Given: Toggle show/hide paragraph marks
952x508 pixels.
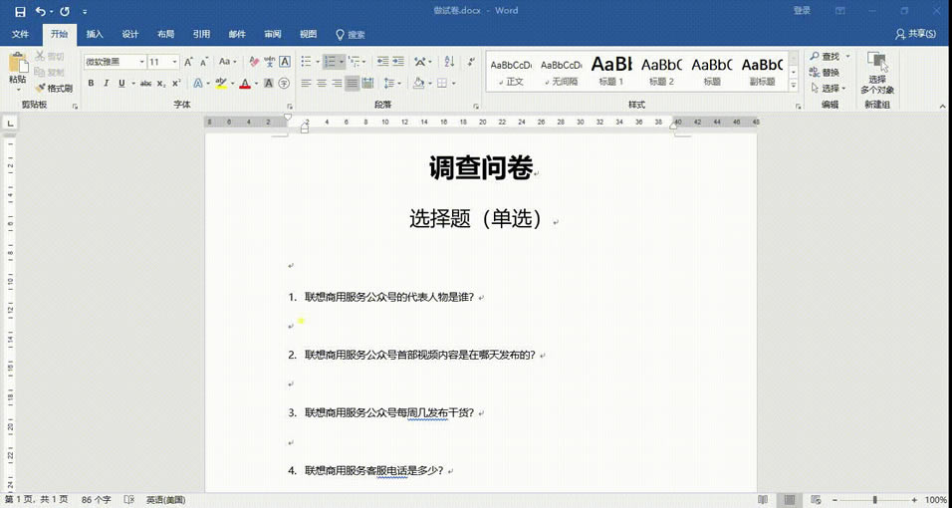Looking at the screenshot, I should [471, 62].
